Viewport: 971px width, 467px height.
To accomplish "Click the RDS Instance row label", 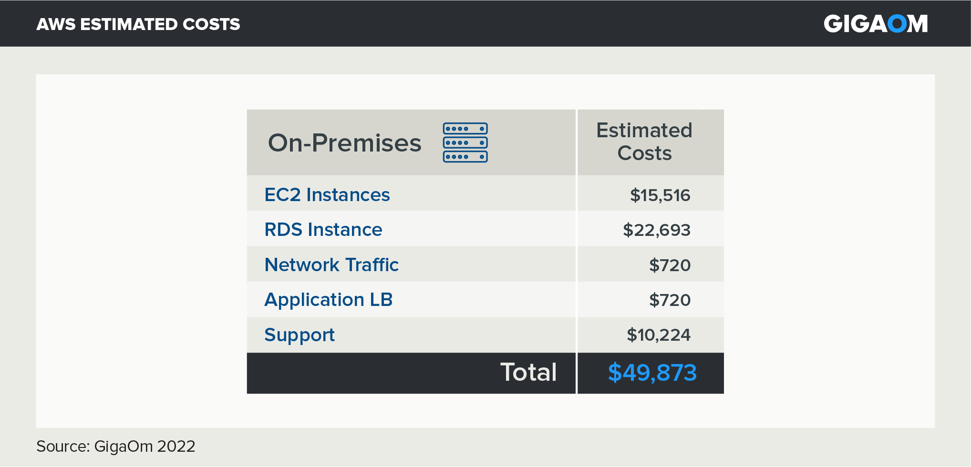I will tap(323, 230).
